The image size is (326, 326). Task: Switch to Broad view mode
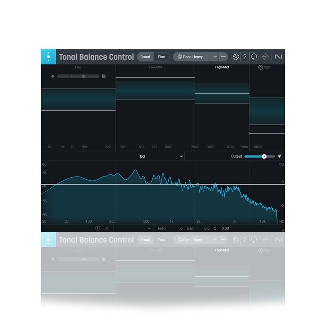(x=145, y=57)
